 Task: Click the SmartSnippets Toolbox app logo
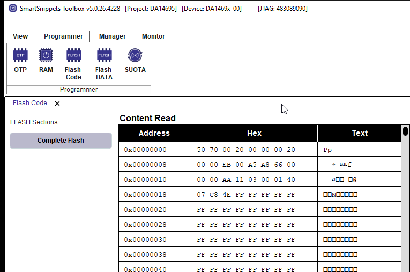(x=13, y=9)
